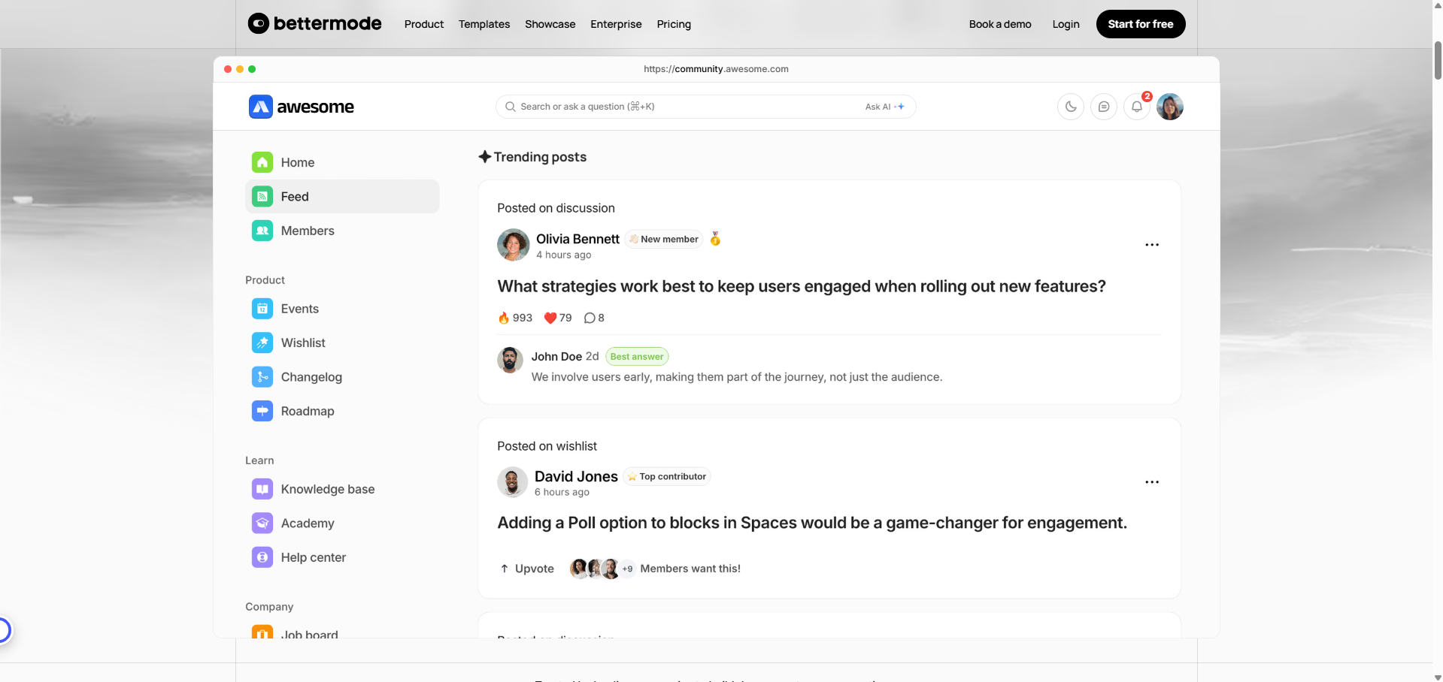Viewport: 1443px width, 682px height.
Task: Click the Home sidebar icon
Action: (x=262, y=162)
